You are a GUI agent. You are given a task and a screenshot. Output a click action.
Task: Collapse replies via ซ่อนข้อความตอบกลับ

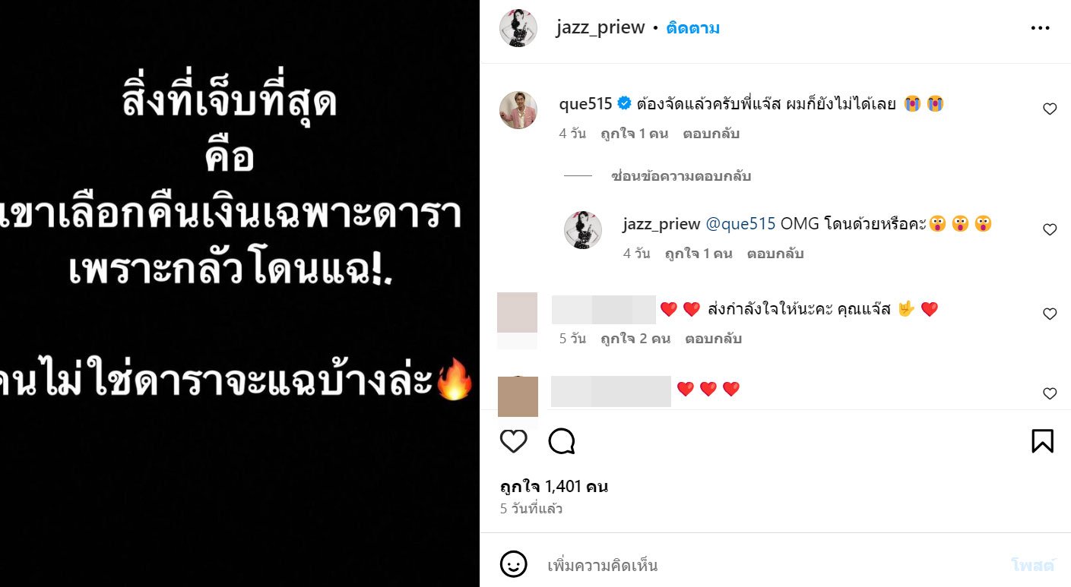tap(681, 176)
